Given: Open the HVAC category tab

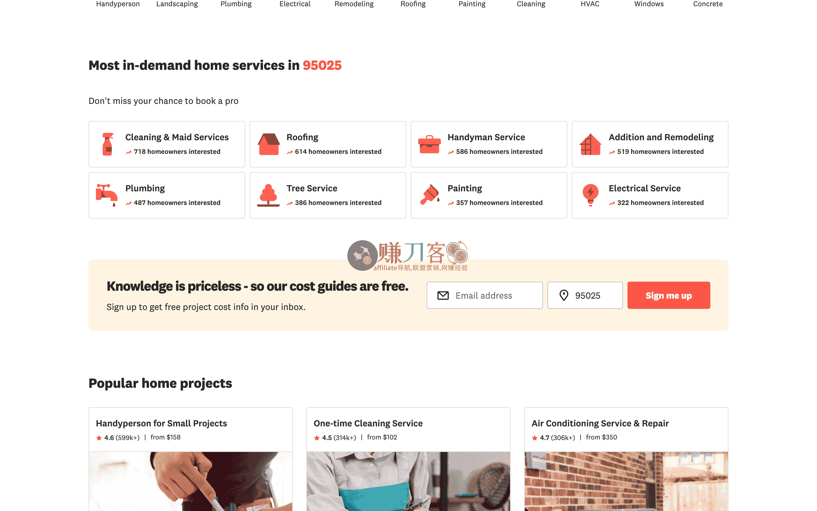Looking at the screenshot, I should pyautogui.click(x=590, y=4).
